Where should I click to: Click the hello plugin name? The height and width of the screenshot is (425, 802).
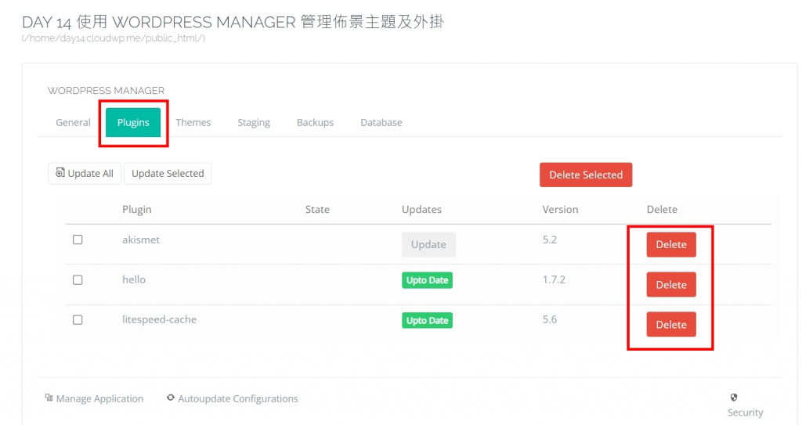click(x=133, y=279)
